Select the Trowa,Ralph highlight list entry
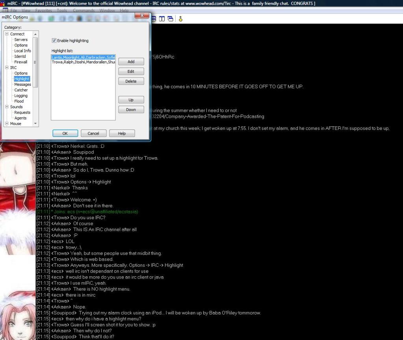The width and height of the screenshot is (403, 340). coord(83,62)
